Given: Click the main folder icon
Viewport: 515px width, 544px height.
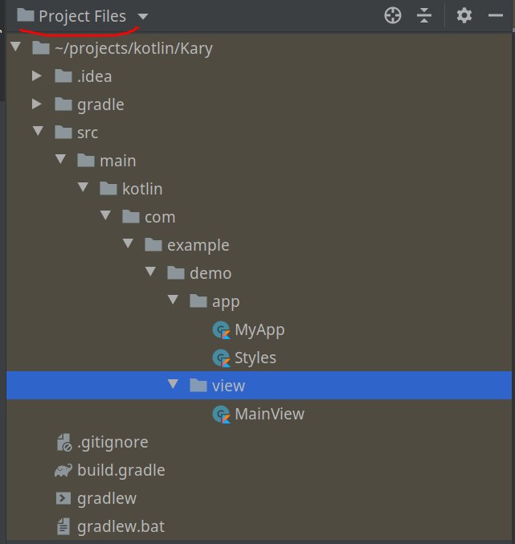Looking at the screenshot, I should pyautogui.click(x=86, y=160).
